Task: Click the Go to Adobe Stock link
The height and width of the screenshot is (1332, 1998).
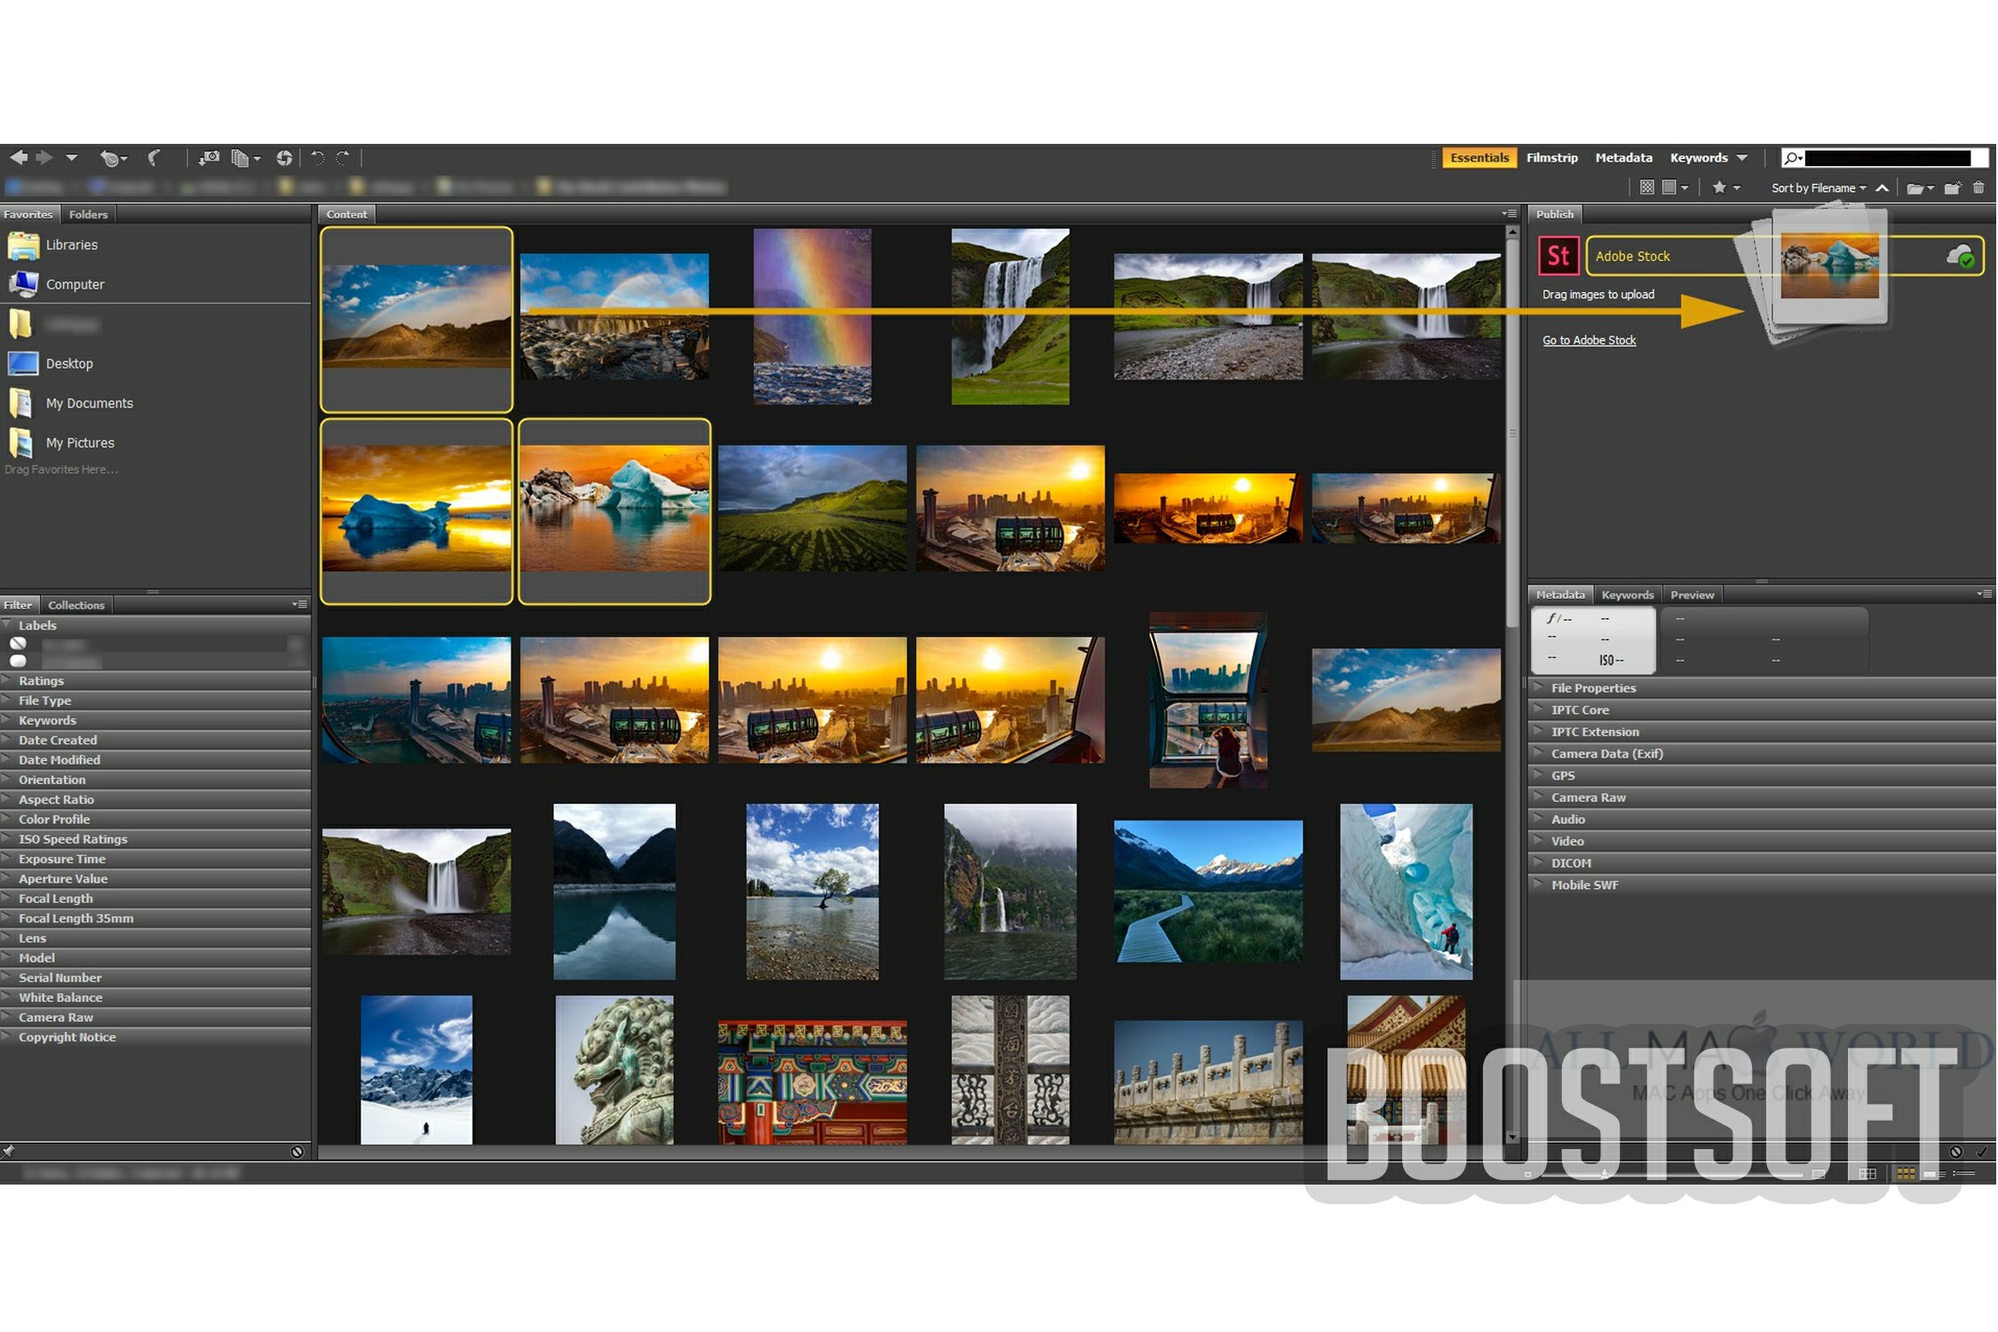Action: [x=1590, y=341]
